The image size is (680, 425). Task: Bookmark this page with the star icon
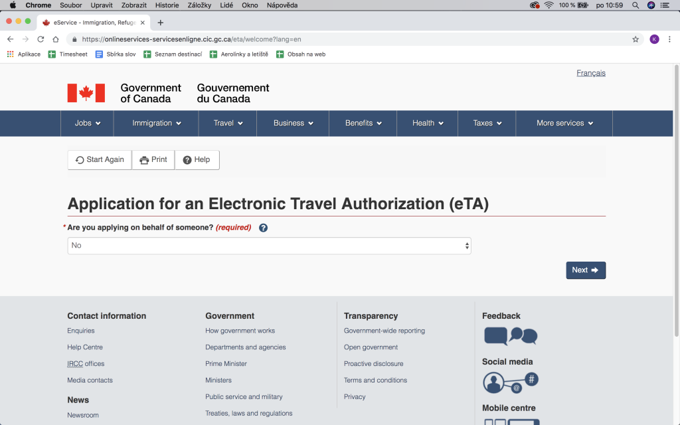(x=636, y=39)
